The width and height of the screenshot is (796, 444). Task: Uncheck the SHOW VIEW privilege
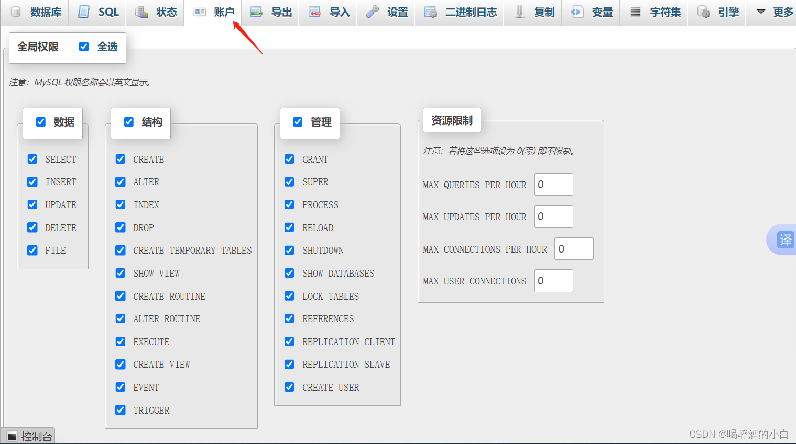[x=121, y=273]
